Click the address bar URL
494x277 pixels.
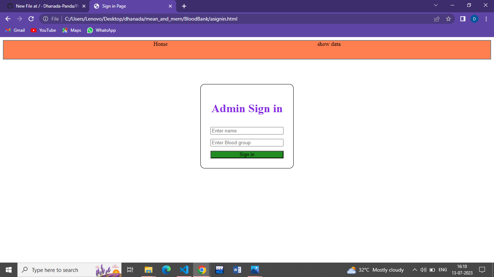(151, 19)
